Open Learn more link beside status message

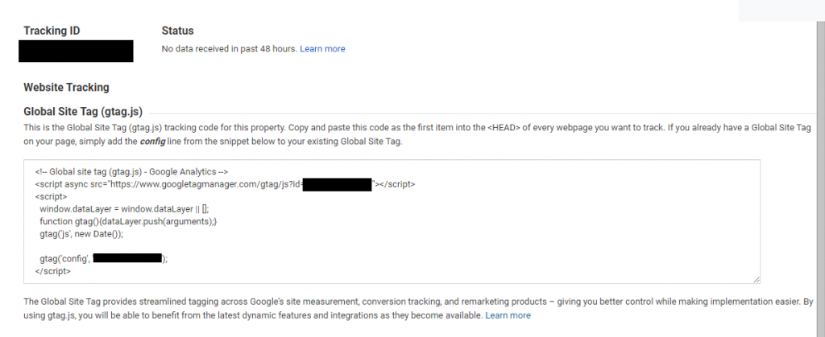pyautogui.click(x=322, y=49)
